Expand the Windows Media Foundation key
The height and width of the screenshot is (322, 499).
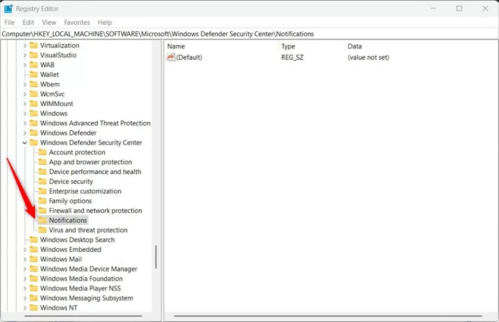click(x=24, y=278)
